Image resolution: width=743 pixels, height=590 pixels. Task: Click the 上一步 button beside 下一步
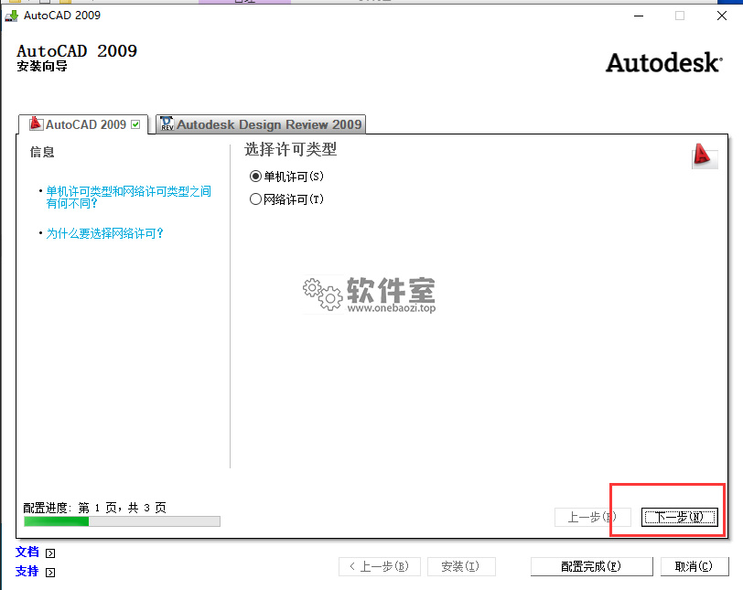tap(592, 517)
